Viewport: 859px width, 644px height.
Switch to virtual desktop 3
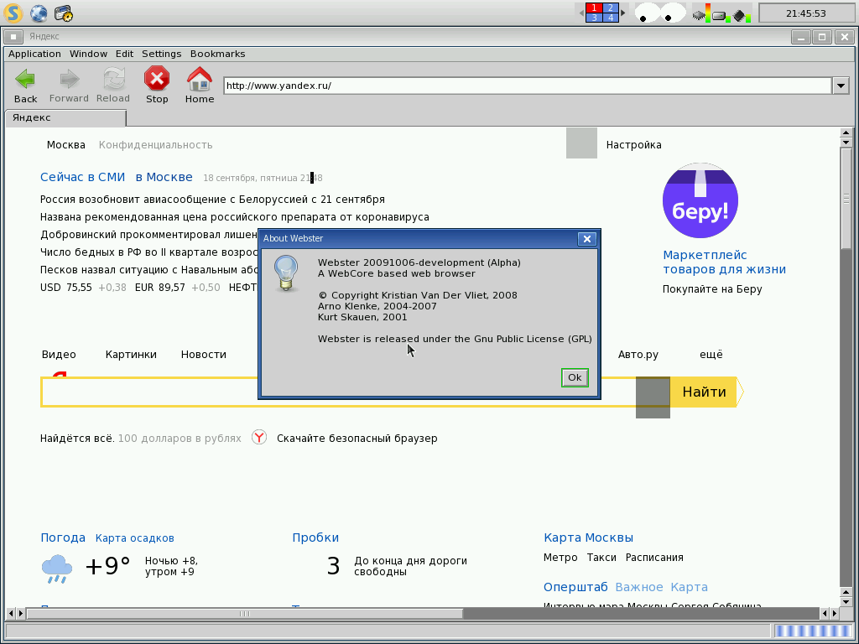pyautogui.click(x=594, y=18)
